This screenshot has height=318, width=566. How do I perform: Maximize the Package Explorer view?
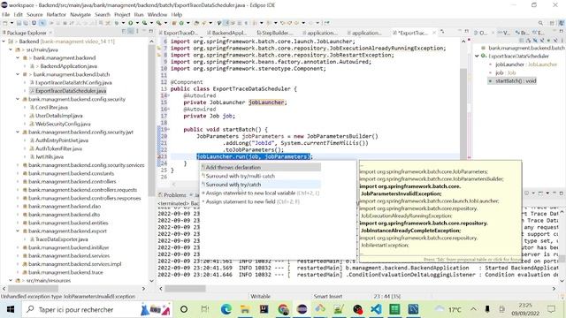(152, 32)
